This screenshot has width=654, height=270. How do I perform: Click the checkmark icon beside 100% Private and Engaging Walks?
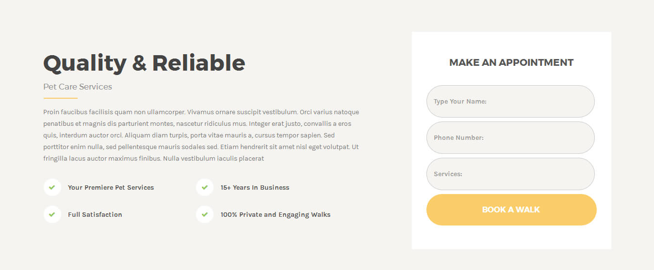pyautogui.click(x=205, y=214)
